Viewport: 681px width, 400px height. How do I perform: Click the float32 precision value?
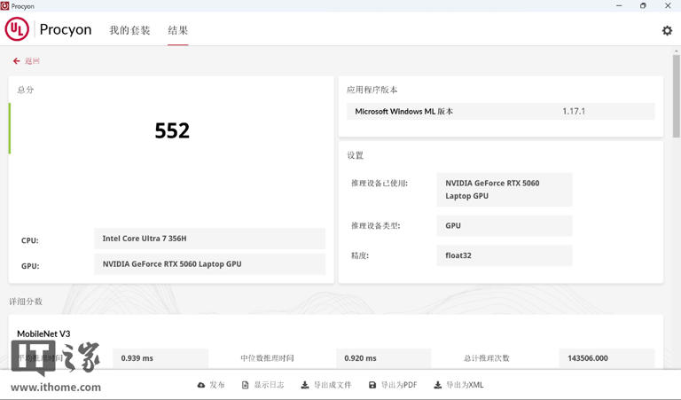pyautogui.click(x=504, y=255)
